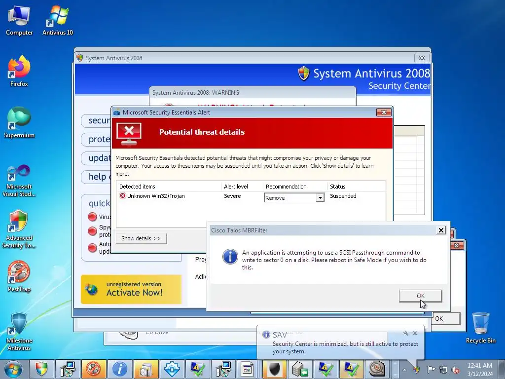Click the 'help' sidebar button in System Antivirus
The width and height of the screenshot is (505, 379).
click(x=96, y=177)
